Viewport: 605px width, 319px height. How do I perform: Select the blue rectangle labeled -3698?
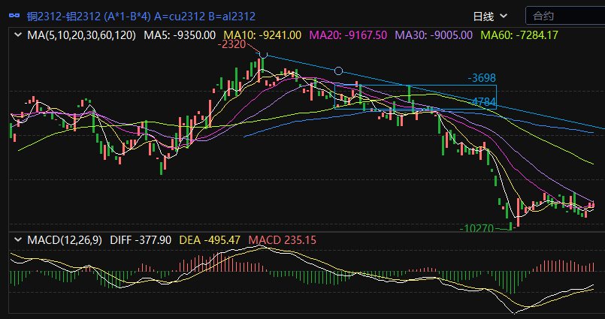coord(451,86)
